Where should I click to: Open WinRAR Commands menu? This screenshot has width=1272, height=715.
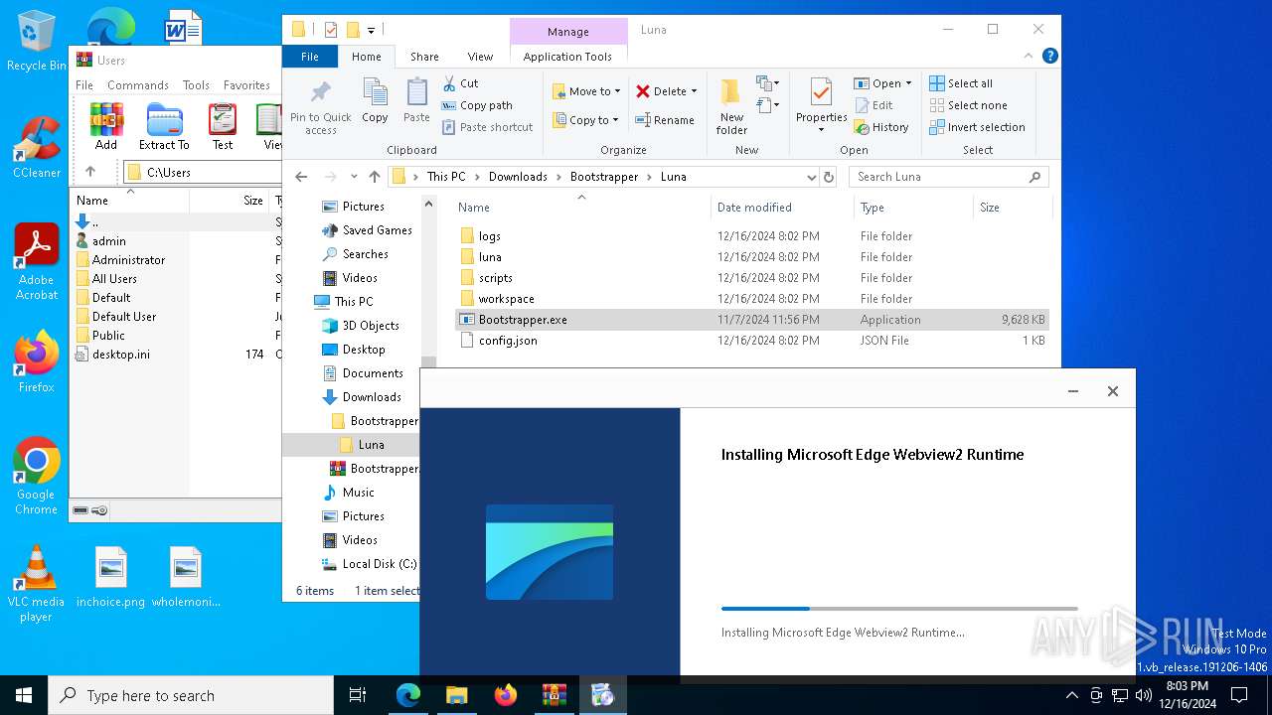[138, 85]
